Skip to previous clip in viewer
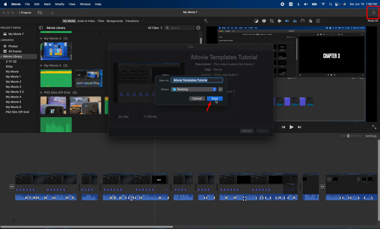The image size is (380, 229). [283, 127]
